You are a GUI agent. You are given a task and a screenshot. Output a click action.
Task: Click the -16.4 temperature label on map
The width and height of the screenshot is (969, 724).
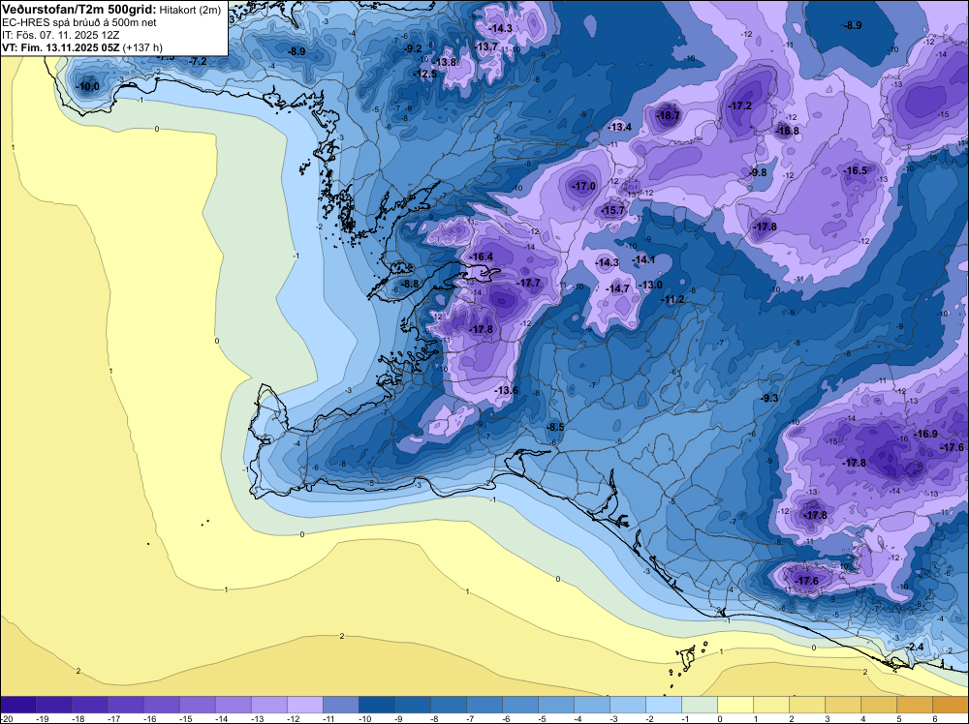click(481, 256)
